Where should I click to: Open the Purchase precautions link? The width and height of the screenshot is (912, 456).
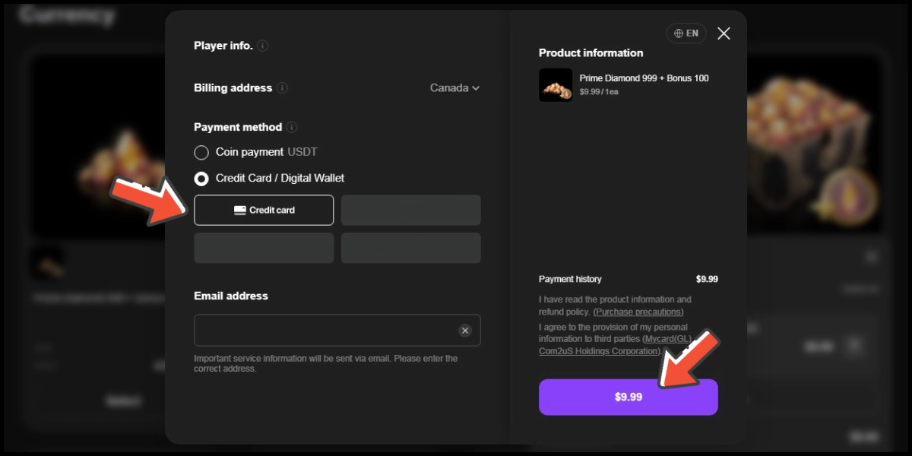coord(638,312)
